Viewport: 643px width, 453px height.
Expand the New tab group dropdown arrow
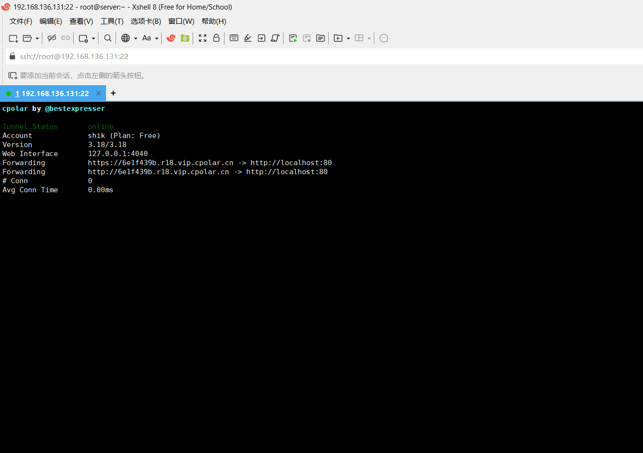[x=348, y=38]
